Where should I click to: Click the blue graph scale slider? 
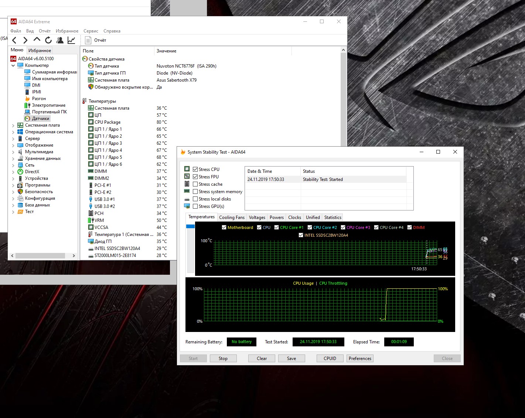click(x=190, y=226)
